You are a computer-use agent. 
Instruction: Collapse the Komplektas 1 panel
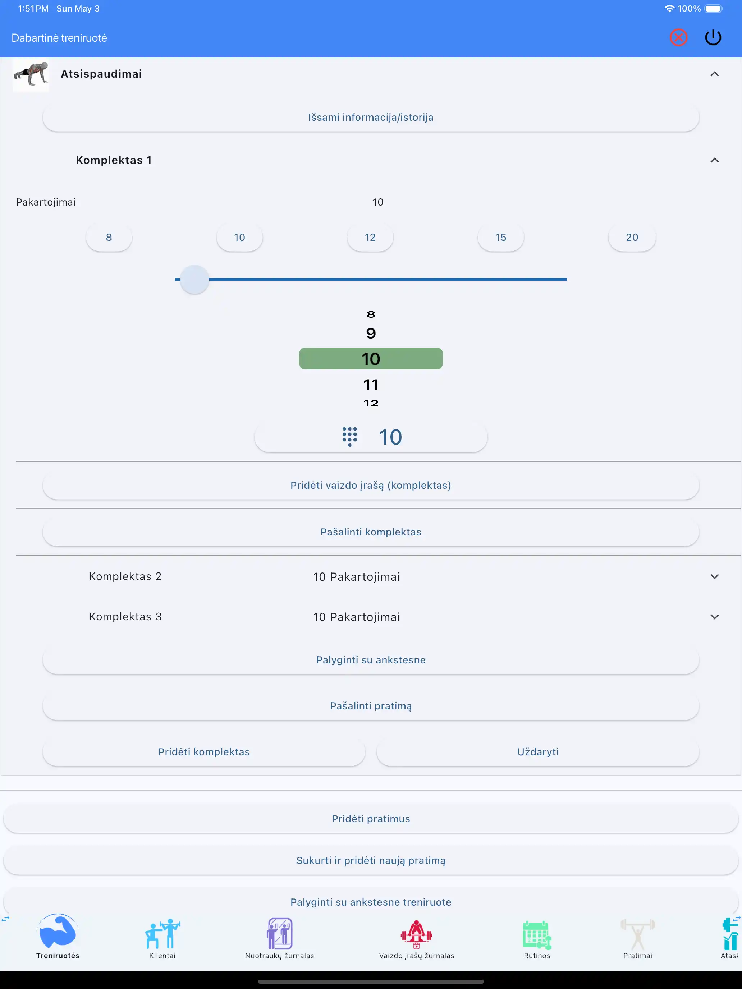click(x=714, y=160)
